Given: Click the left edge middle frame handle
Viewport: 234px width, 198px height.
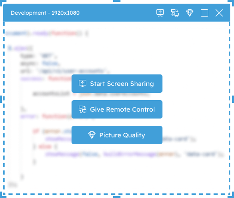Looking at the screenshot, I should pos(1,99).
